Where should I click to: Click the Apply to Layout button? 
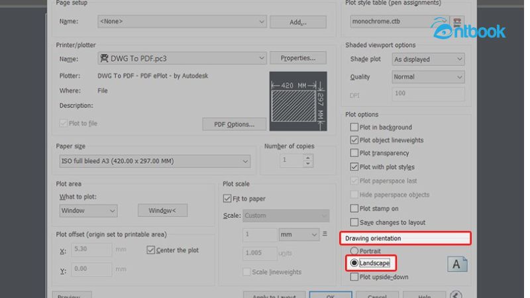[x=274, y=295]
